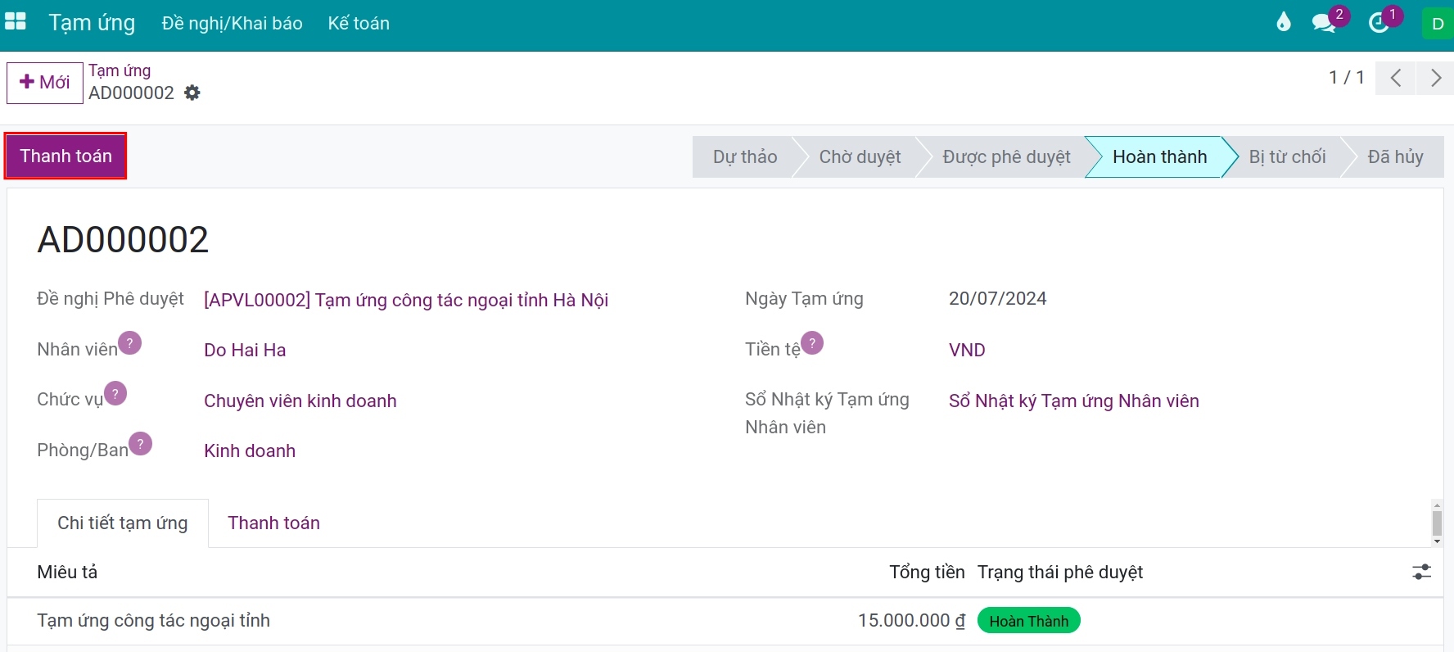
Task: Open employee Do Hai Ha link
Action: click(245, 351)
